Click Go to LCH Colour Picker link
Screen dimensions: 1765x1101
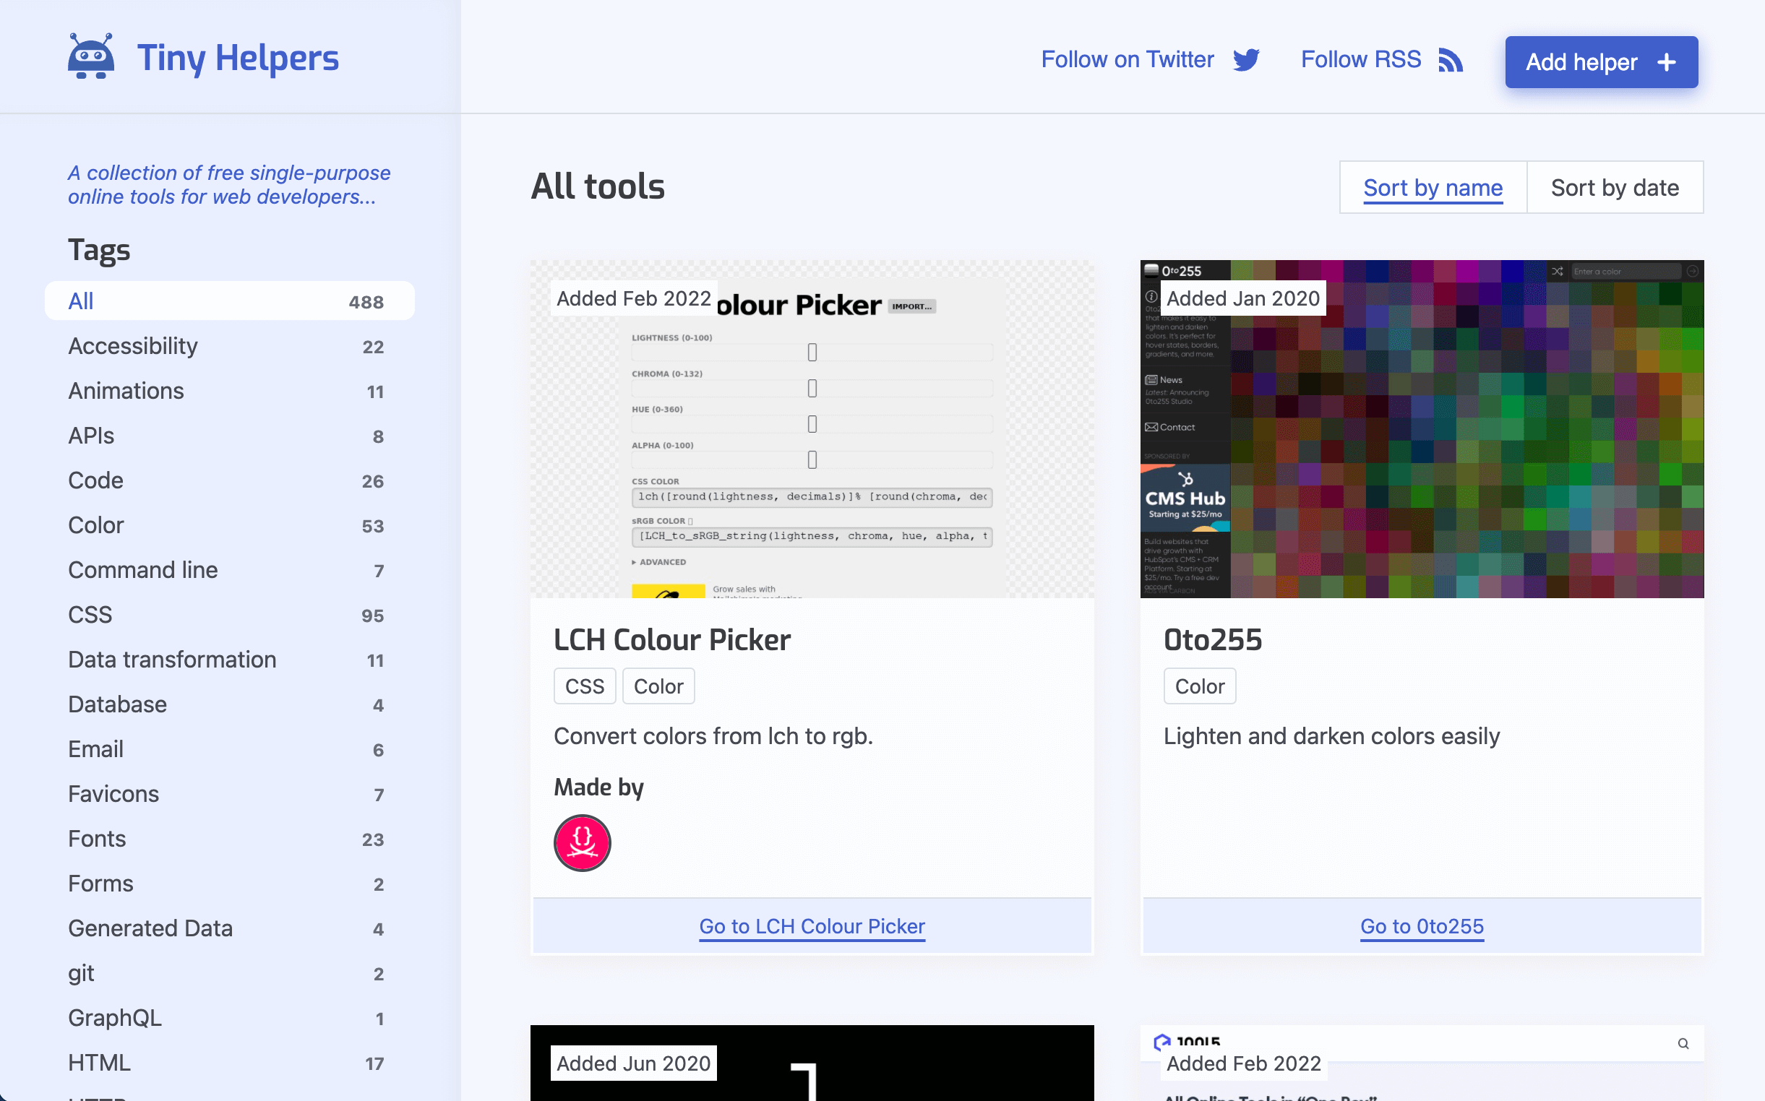812,926
